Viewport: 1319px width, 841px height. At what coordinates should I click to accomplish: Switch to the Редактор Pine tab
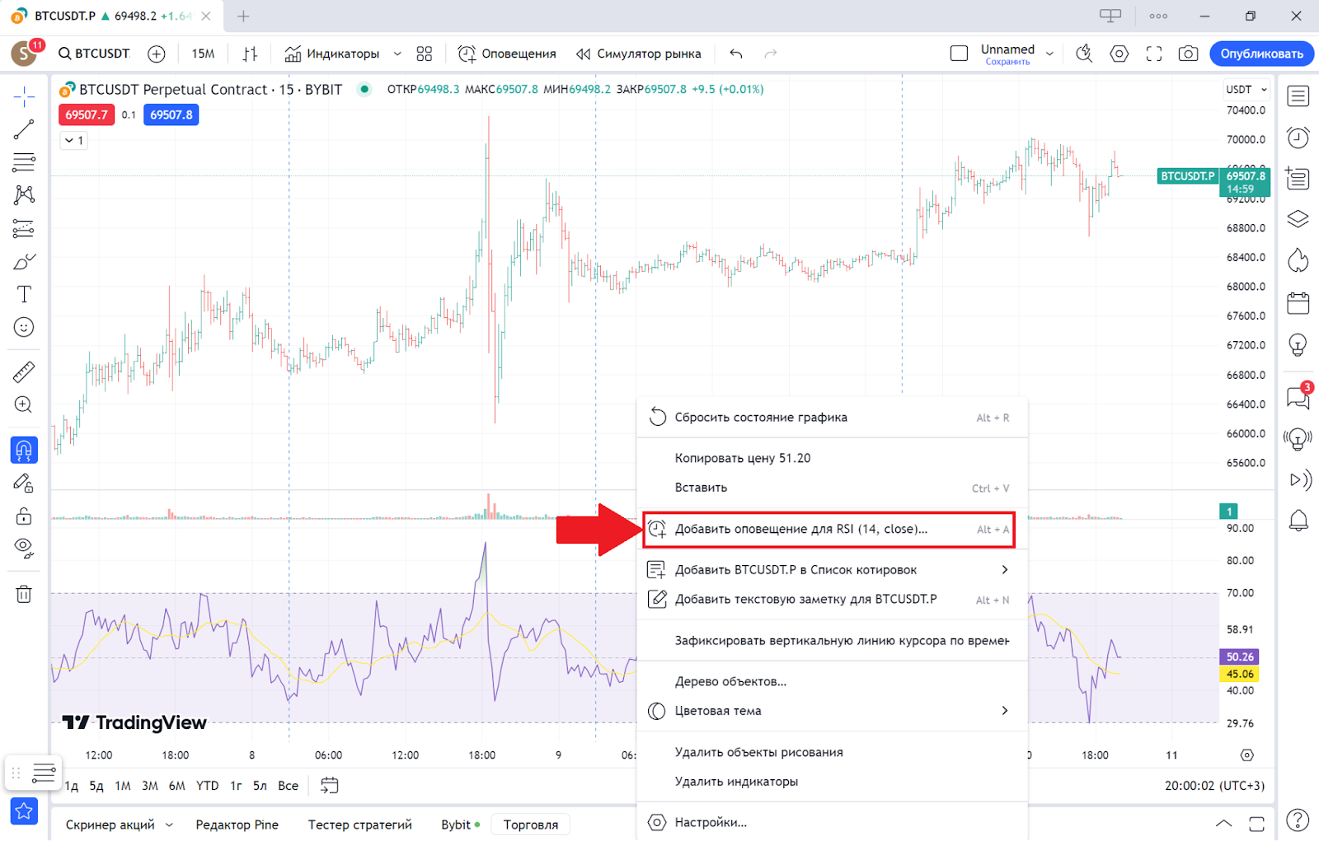coord(237,825)
